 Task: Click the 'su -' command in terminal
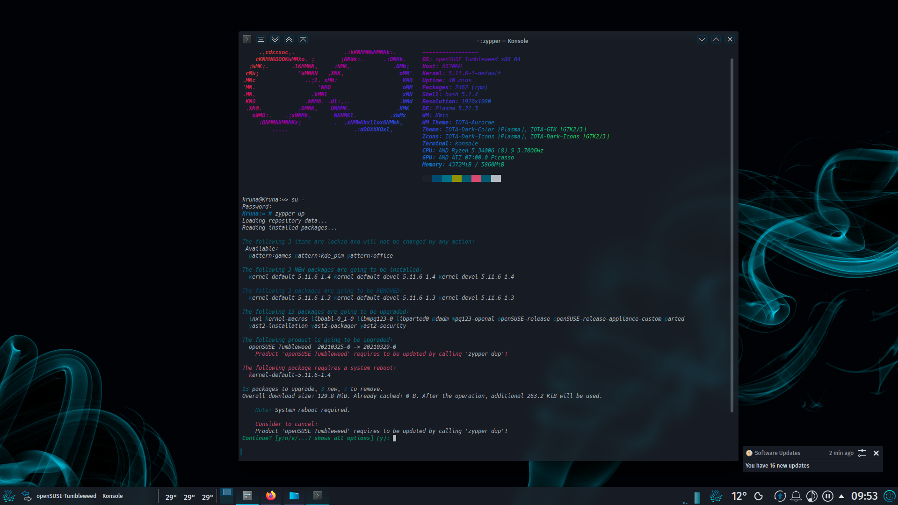pyautogui.click(x=298, y=200)
